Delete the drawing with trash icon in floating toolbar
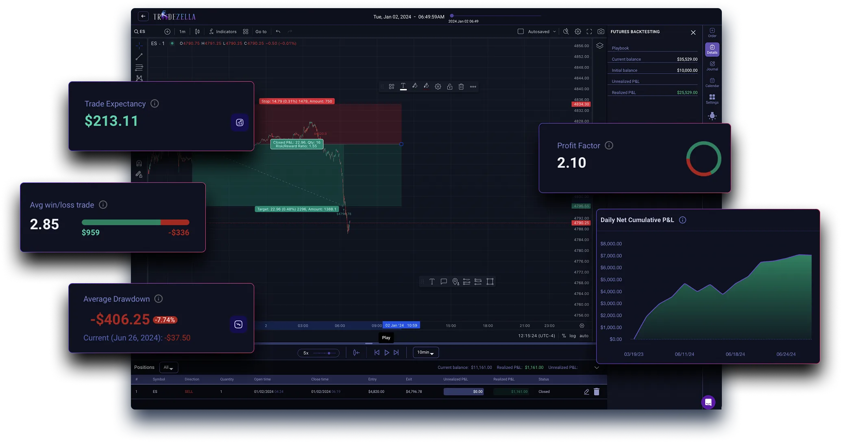Screen dimensions: 841x442 pyautogui.click(x=461, y=87)
